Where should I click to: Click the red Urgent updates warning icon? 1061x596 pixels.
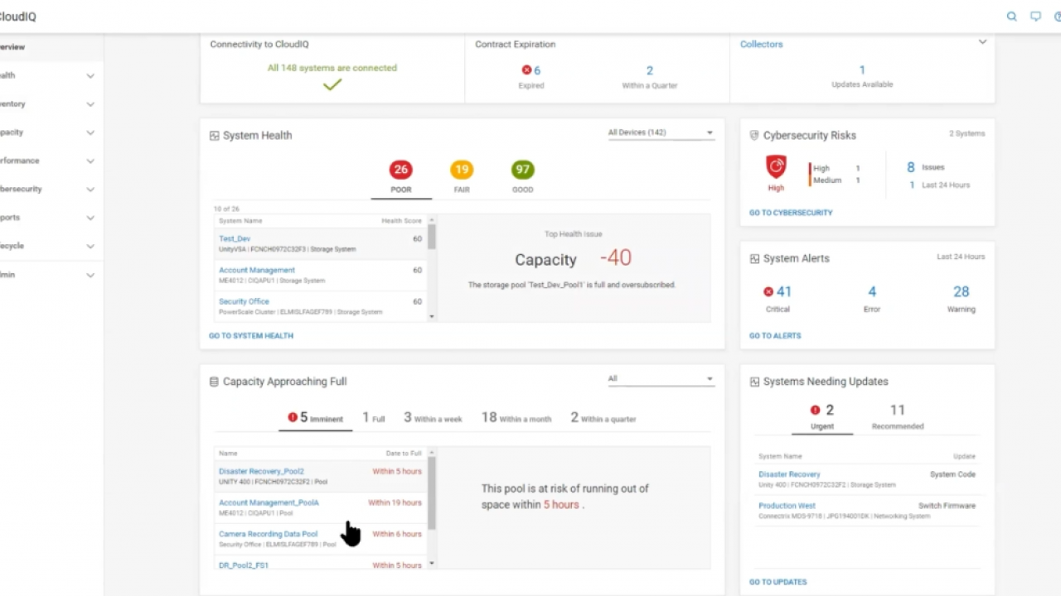tap(816, 410)
